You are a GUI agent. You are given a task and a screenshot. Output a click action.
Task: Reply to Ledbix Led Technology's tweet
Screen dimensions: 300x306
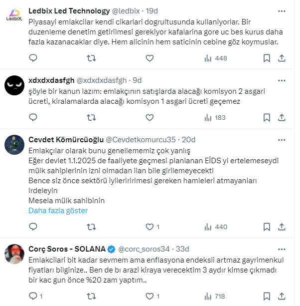tap(33, 58)
